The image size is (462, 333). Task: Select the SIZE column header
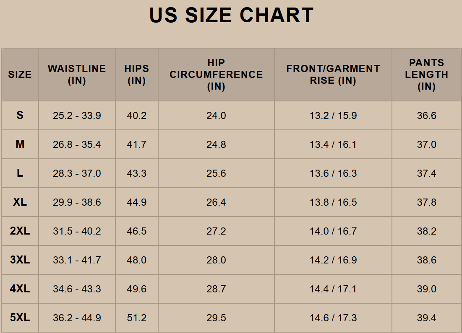[20, 75]
